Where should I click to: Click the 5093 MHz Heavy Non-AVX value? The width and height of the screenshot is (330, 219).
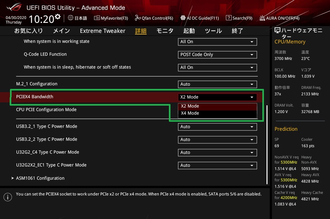click(310, 169)
